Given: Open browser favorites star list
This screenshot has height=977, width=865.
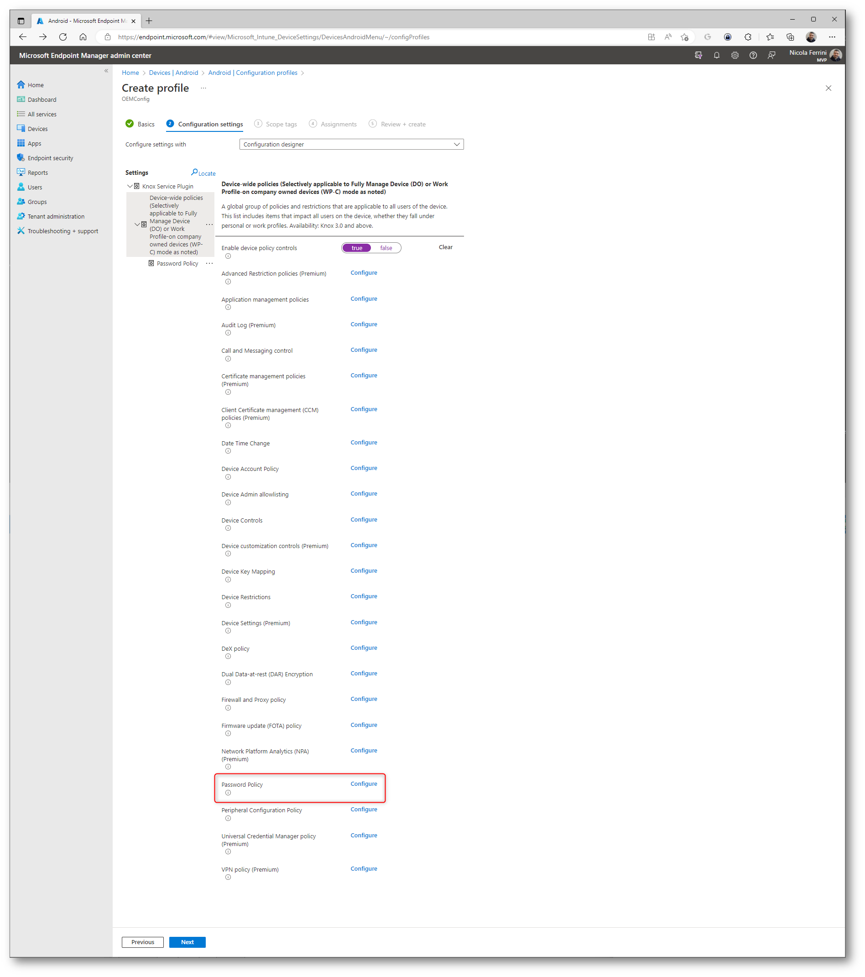Looking at the screenshot, I should click(770, 37).
